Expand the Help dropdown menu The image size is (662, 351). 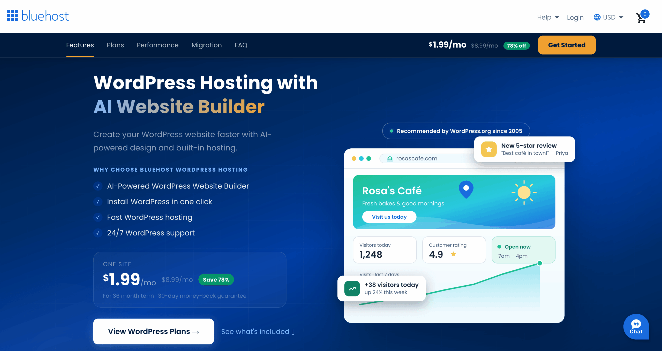pos(548,17)
